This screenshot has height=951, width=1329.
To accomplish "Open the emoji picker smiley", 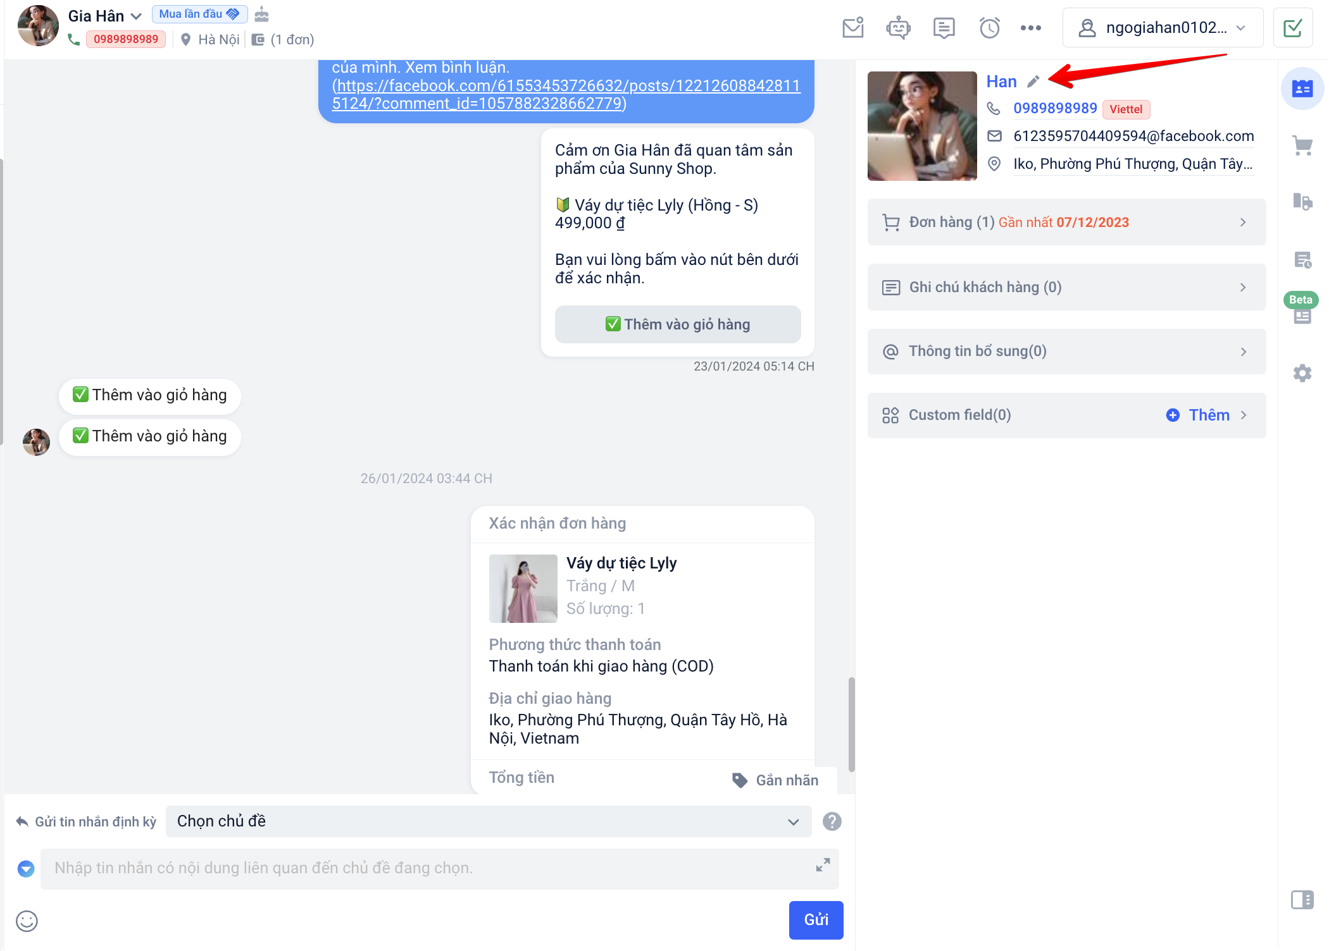I will click(x=27, y=921).
